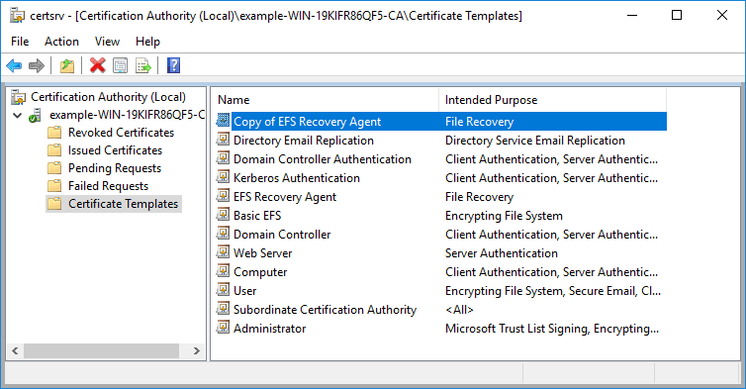Click the User template icon

click(x=223, y=290)
